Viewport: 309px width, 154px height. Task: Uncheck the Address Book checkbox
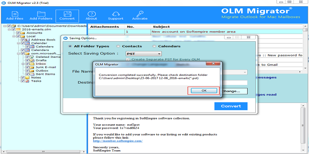(x=23, y=40)
